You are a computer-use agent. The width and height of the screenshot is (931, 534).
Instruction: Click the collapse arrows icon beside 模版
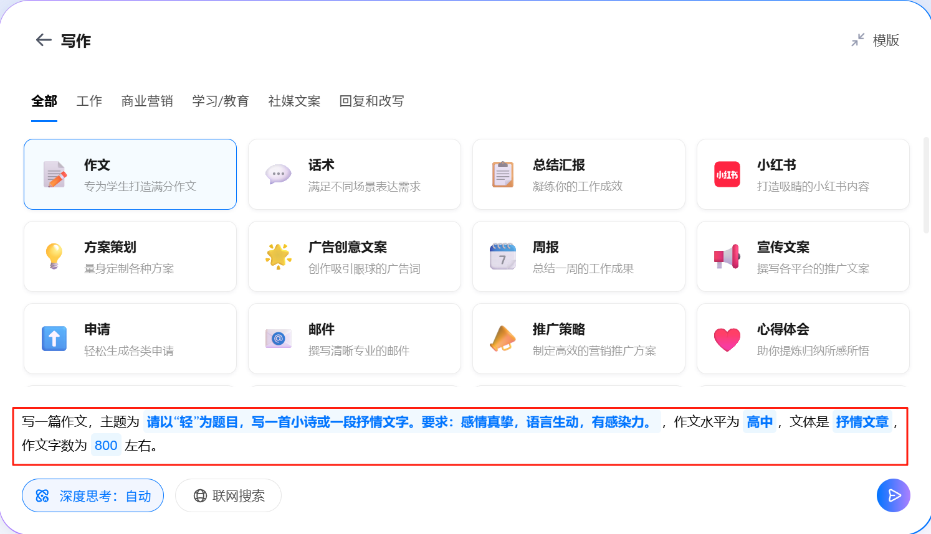coord(858,40)
